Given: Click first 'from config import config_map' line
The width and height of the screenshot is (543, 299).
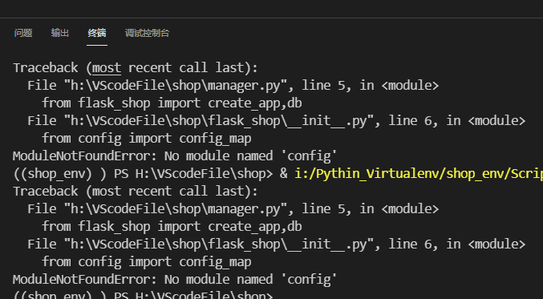Looking at the screenshot, I should coord(147,139).
